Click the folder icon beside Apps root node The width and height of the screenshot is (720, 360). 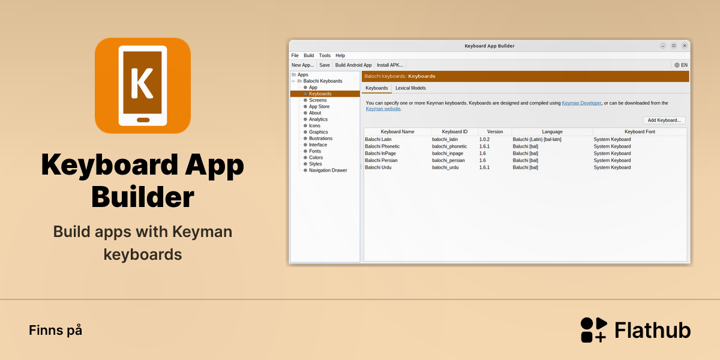click(294, 74)
